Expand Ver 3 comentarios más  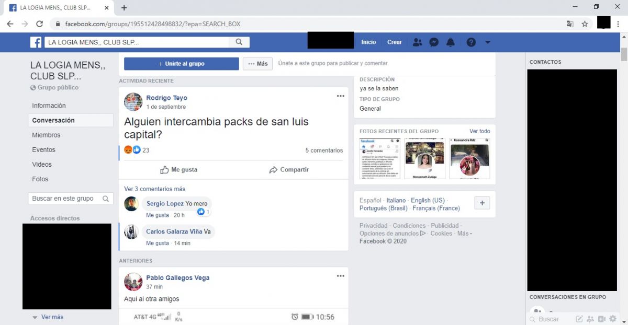coord(154,189)
